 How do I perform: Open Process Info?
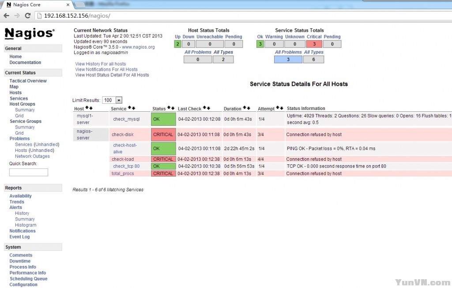(23, 267)
